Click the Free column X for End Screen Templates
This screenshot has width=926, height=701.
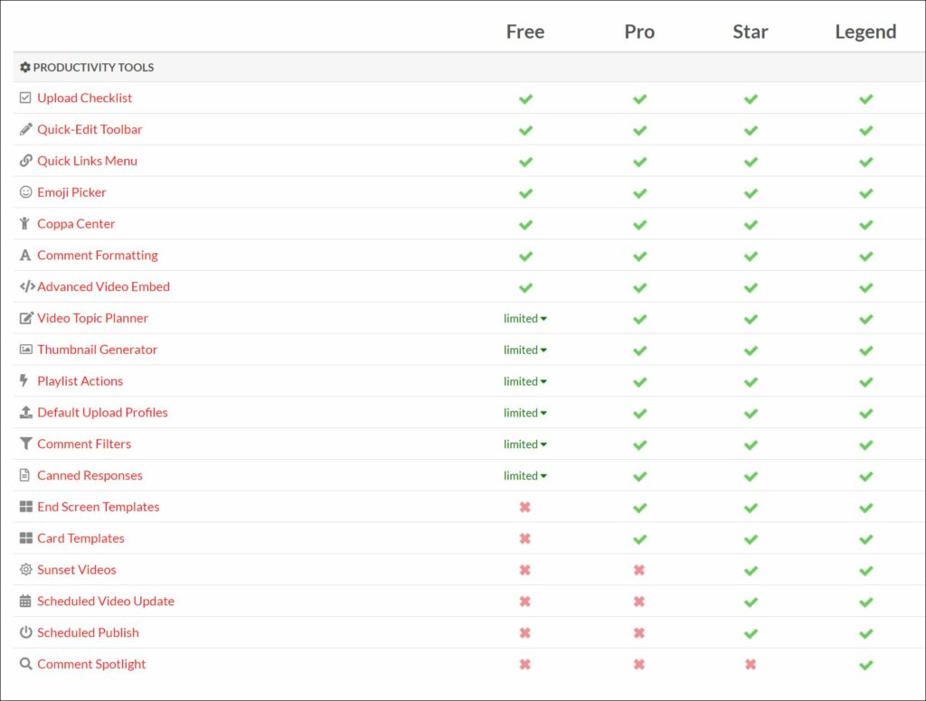(525, 507)
